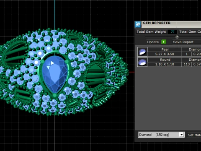The height and width of the screenshot is (151, 201).
Task: Click the '5.27 X 3.50' size cell
Action: 165,54
